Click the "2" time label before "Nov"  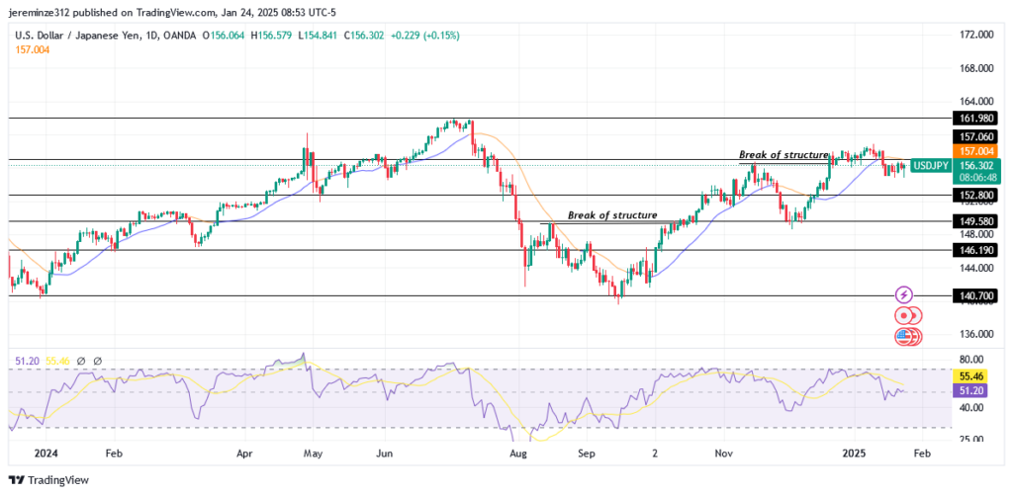pyautogui.click(x=655, y=454)
